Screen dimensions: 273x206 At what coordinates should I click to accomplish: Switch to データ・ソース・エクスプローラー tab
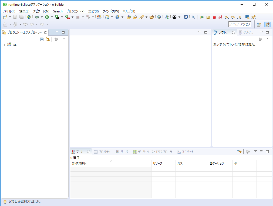[x=153, y=152]
